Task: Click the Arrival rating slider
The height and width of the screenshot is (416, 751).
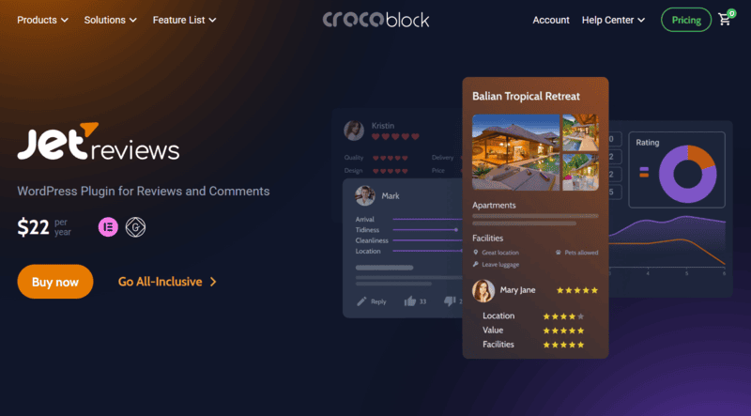Action: [x=427, y=219]
